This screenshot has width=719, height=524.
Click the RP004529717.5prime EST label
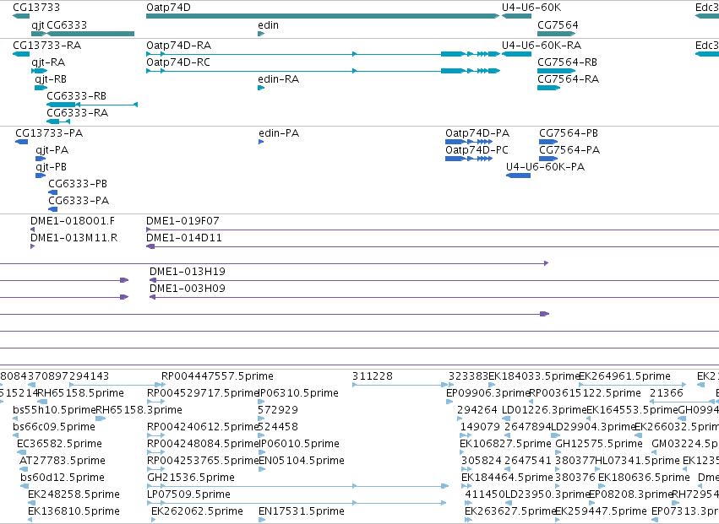point(203,393)
